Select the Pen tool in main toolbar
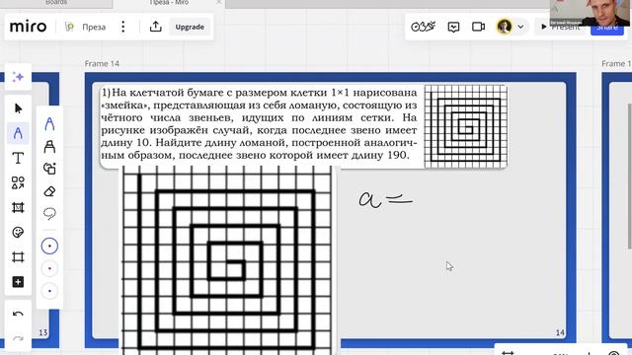Screen dimensions: 632x355 point(18,133)
